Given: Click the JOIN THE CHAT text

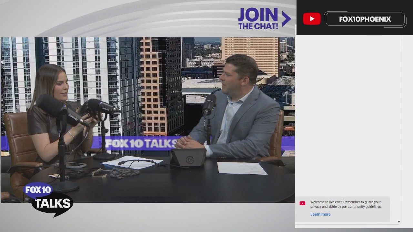Looking at the screenshot, I should tap(258, 19).
